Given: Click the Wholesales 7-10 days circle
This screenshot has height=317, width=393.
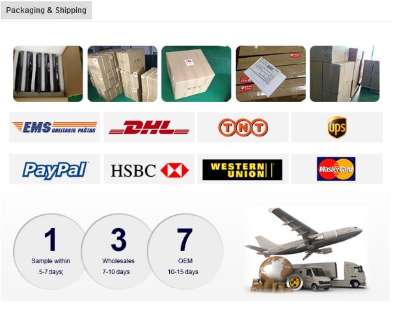Looking at the screenshot, I should pyautogui.click(x=118, y=251).
